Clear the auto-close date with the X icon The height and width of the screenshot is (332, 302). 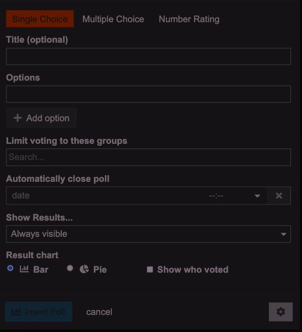tap(279, 195)
